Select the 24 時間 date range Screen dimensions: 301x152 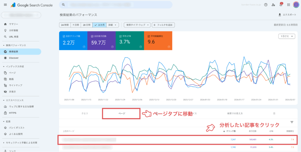point(65,25)
